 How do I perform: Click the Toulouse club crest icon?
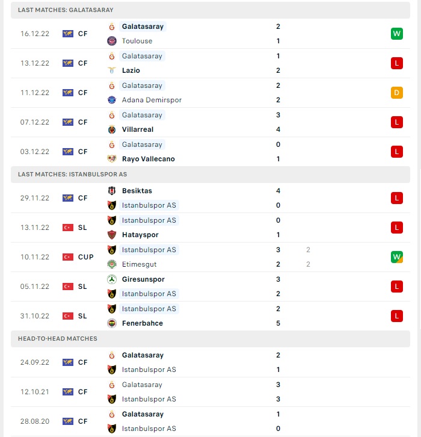[x=112, y=41]
